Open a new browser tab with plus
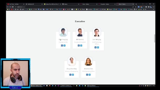The height and width of the screenshot is (90, 160). tap(136, 4)
